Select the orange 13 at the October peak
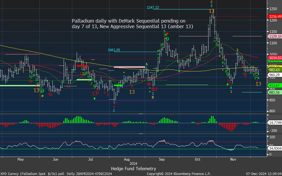The height and width of the screenshot is (176, 282). pyautogui.click(x=211, y=11)
